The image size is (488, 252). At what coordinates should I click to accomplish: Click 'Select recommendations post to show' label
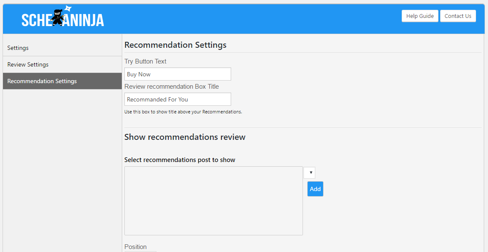point(179,160)
